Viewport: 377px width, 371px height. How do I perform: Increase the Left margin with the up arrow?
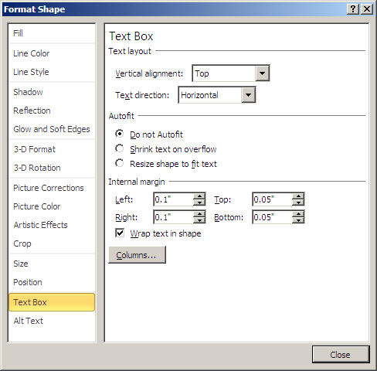pyautogui.click(x=199, y=196)
